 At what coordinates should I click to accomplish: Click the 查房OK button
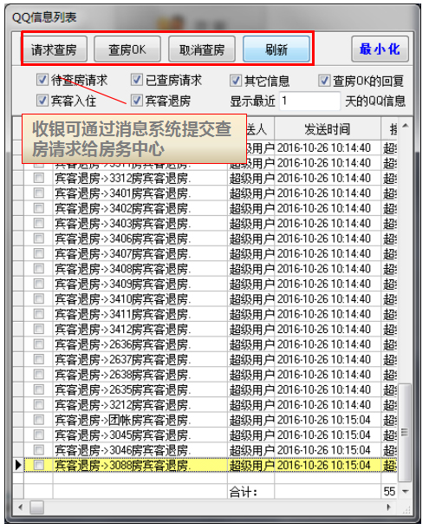click(x=127, y=49)
